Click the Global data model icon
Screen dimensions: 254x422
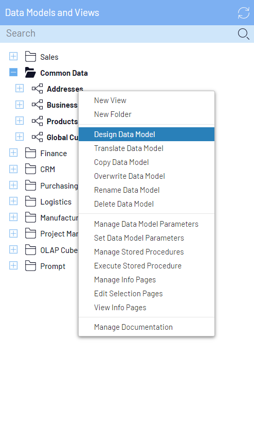pyautogui.click(x=37, y=137)
